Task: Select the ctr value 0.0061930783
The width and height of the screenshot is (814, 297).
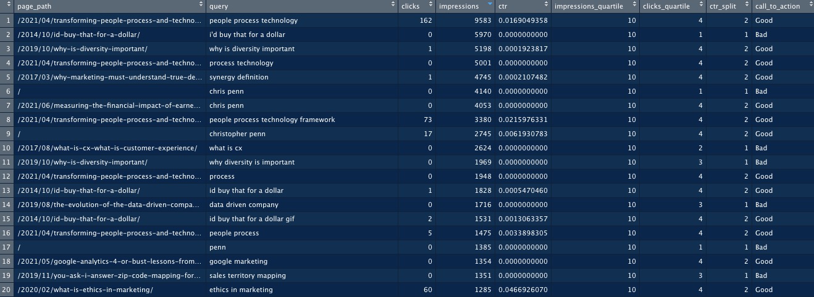Action: click(x=523, y=134)
